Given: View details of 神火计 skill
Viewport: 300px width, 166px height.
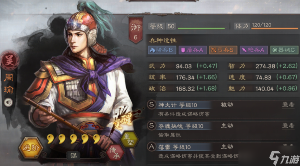Looking at the screenshot, I should (x=288, y=105).
